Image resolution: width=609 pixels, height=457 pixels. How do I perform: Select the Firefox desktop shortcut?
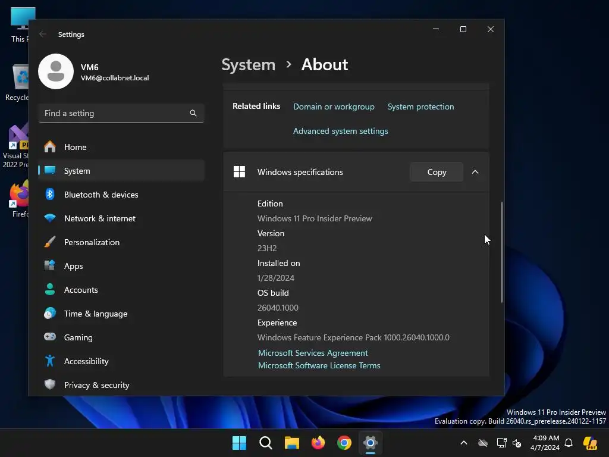click(18, 199)
